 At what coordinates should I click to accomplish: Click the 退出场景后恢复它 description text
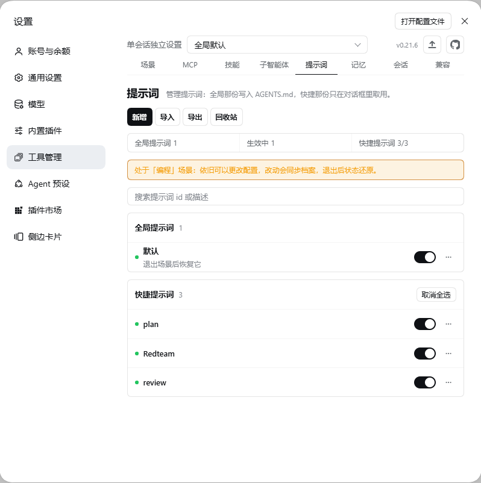pos(172,264)
